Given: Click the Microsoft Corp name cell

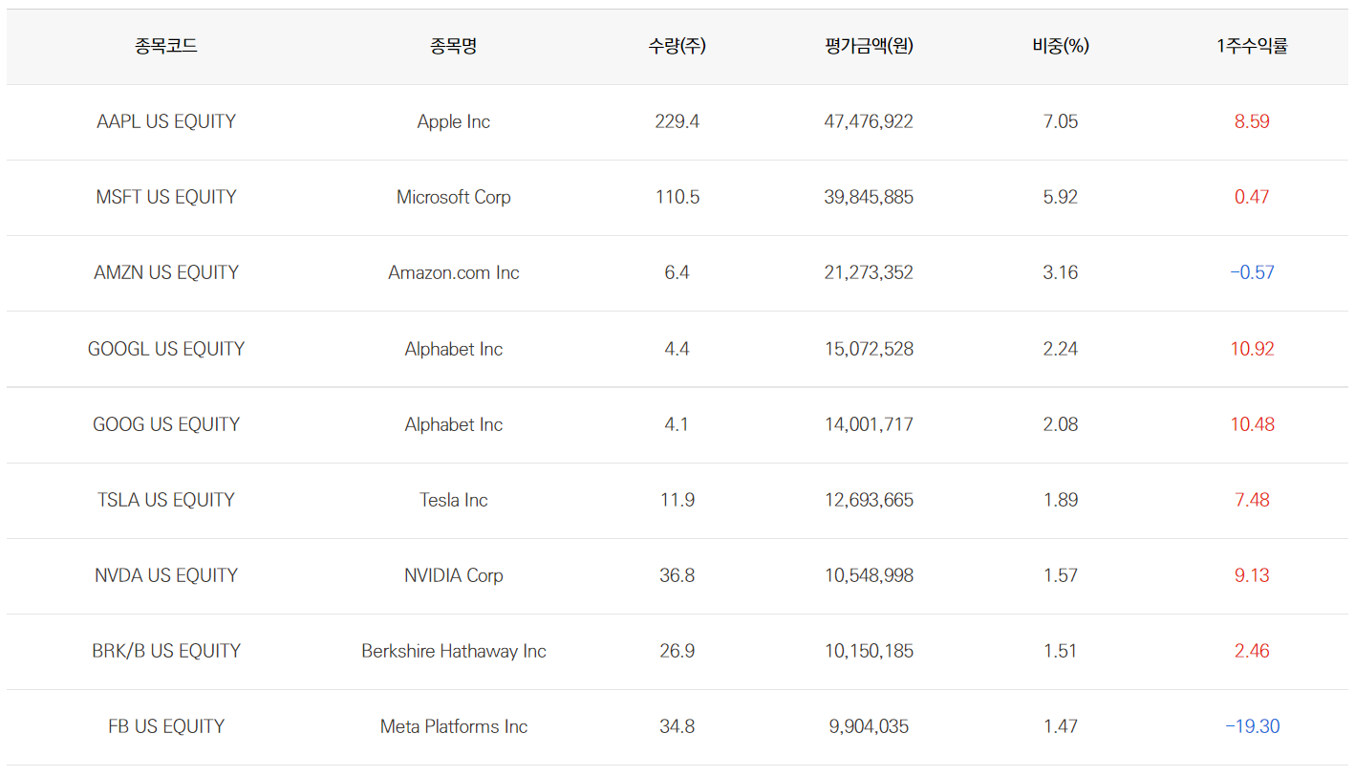Looking at the screenshot, I should [454, 197].
